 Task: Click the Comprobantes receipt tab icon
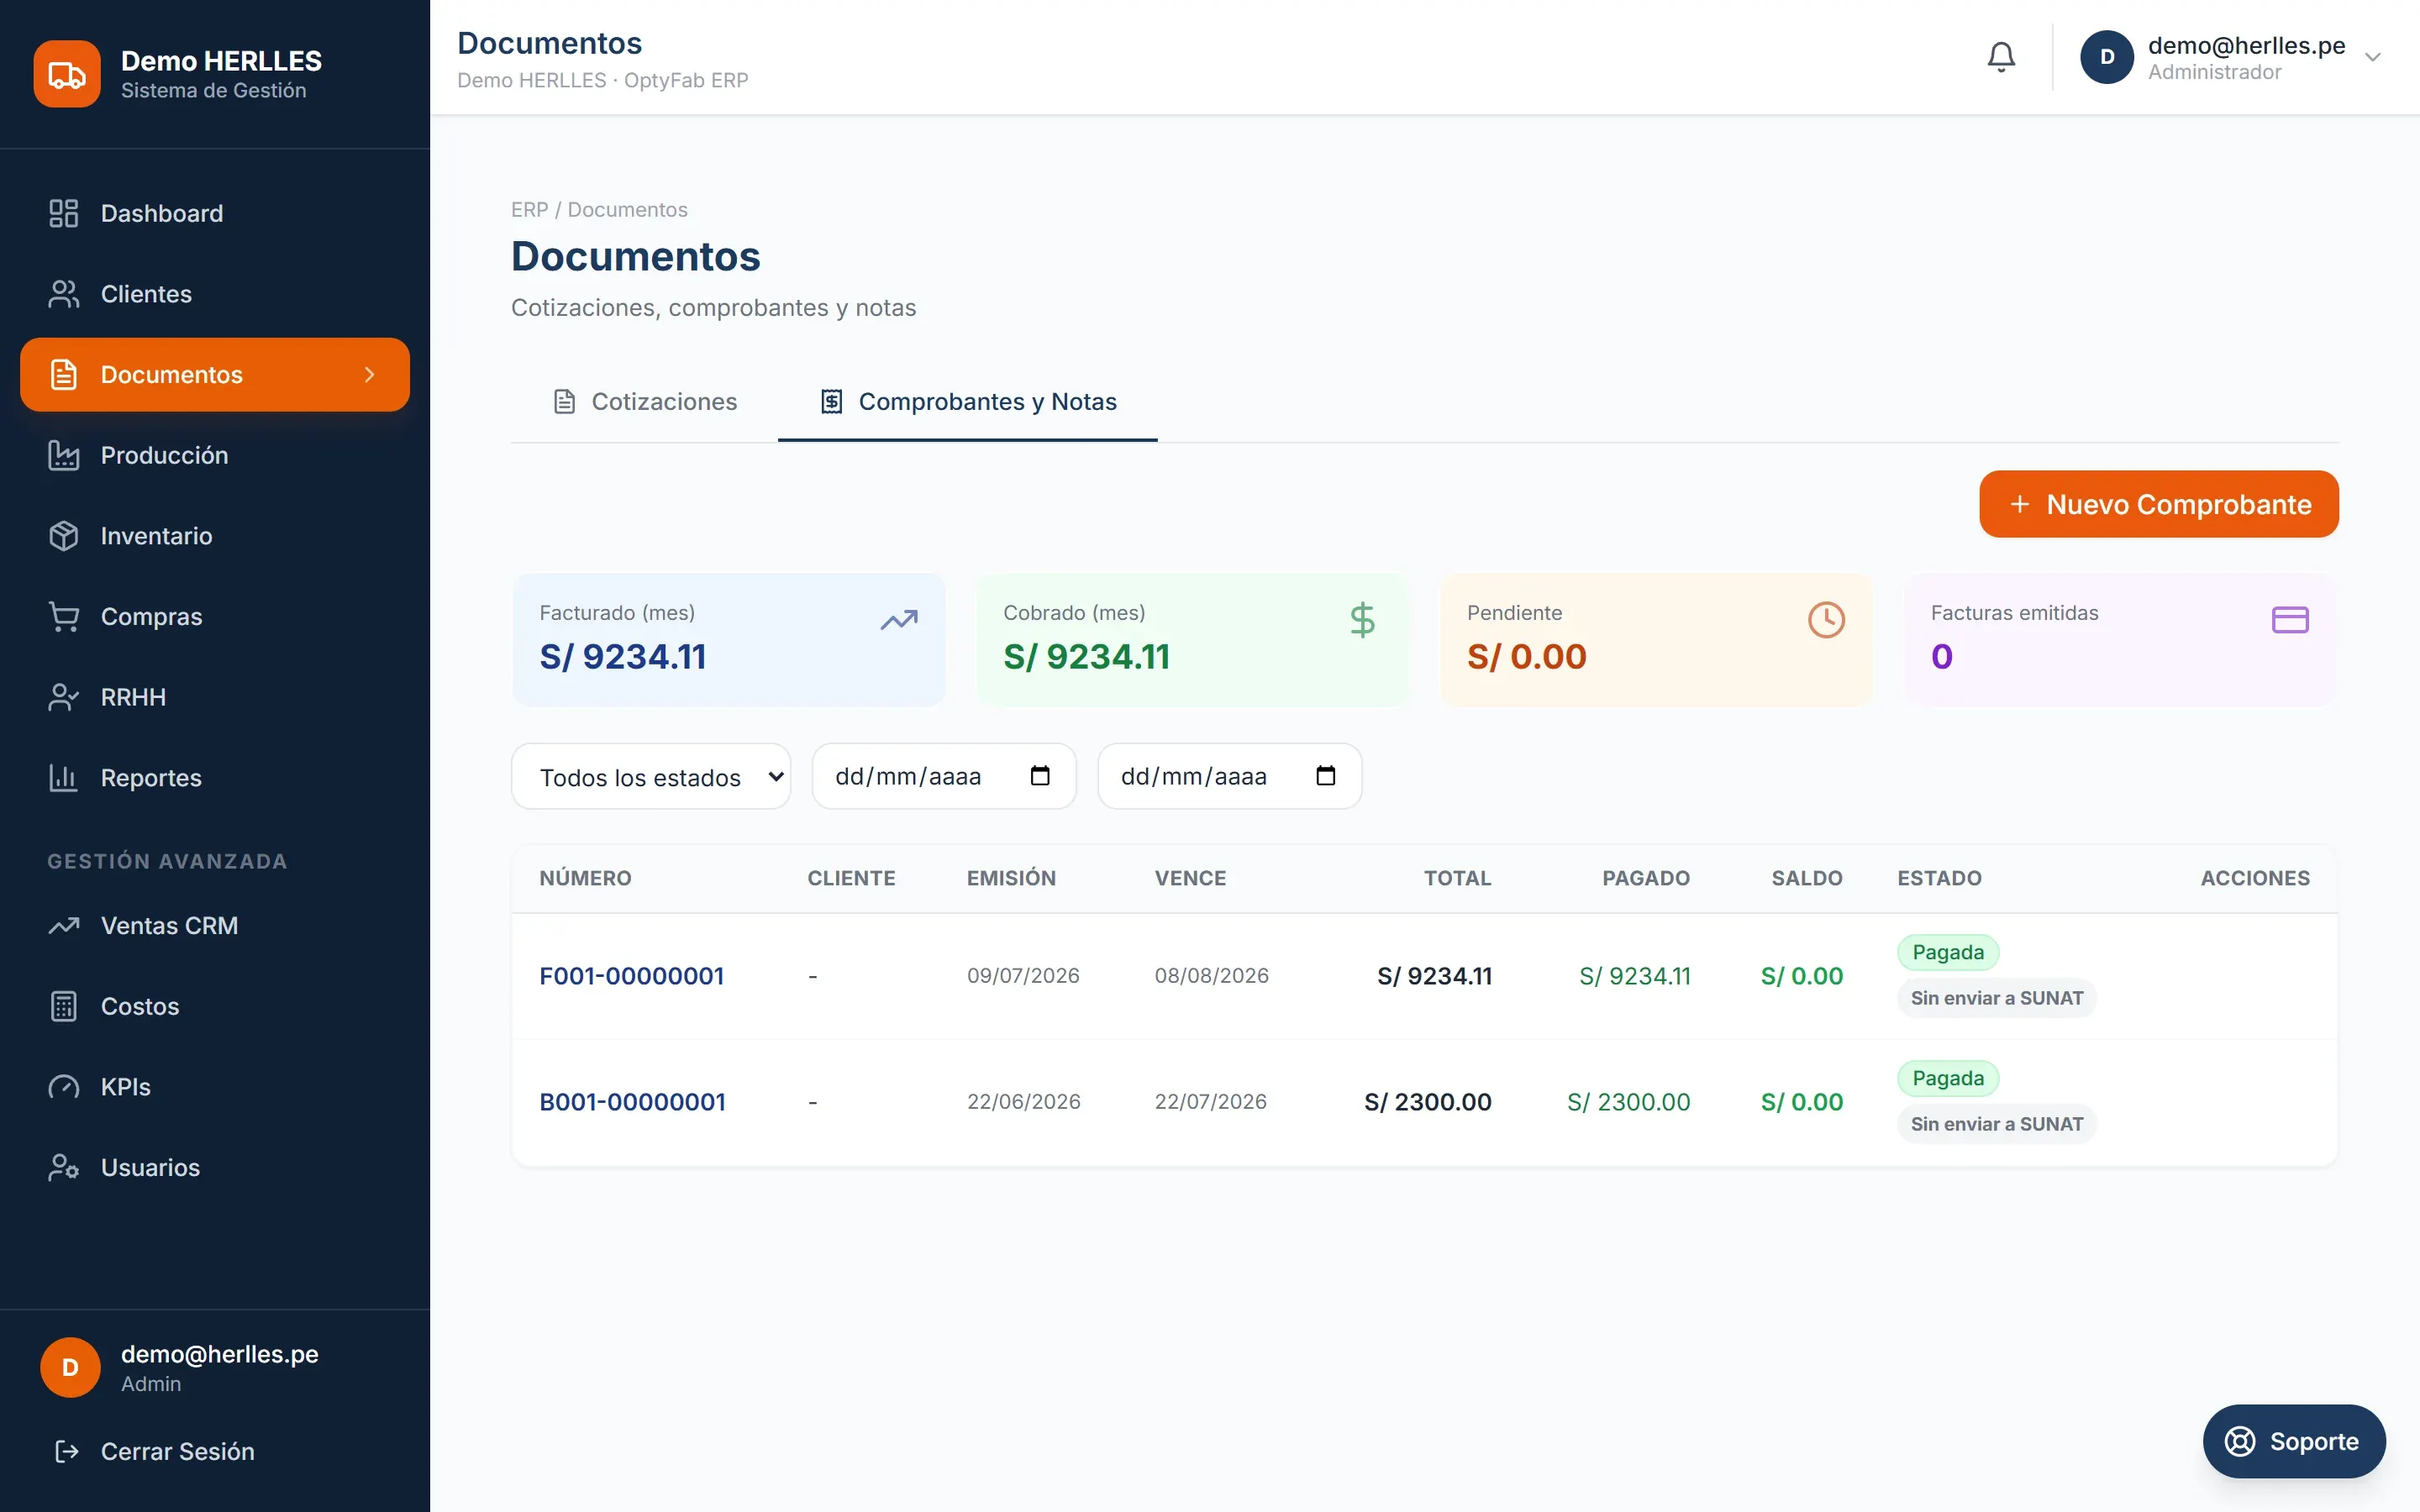832,402
